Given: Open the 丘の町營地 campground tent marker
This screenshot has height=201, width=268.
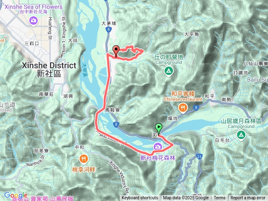Looking at the screenshot, I should pyautogui.click(x=169, y=71).
